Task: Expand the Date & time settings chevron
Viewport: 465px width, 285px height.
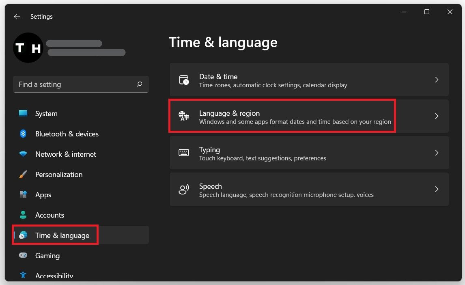Action: pyautogui.click(x=437, y=80)
